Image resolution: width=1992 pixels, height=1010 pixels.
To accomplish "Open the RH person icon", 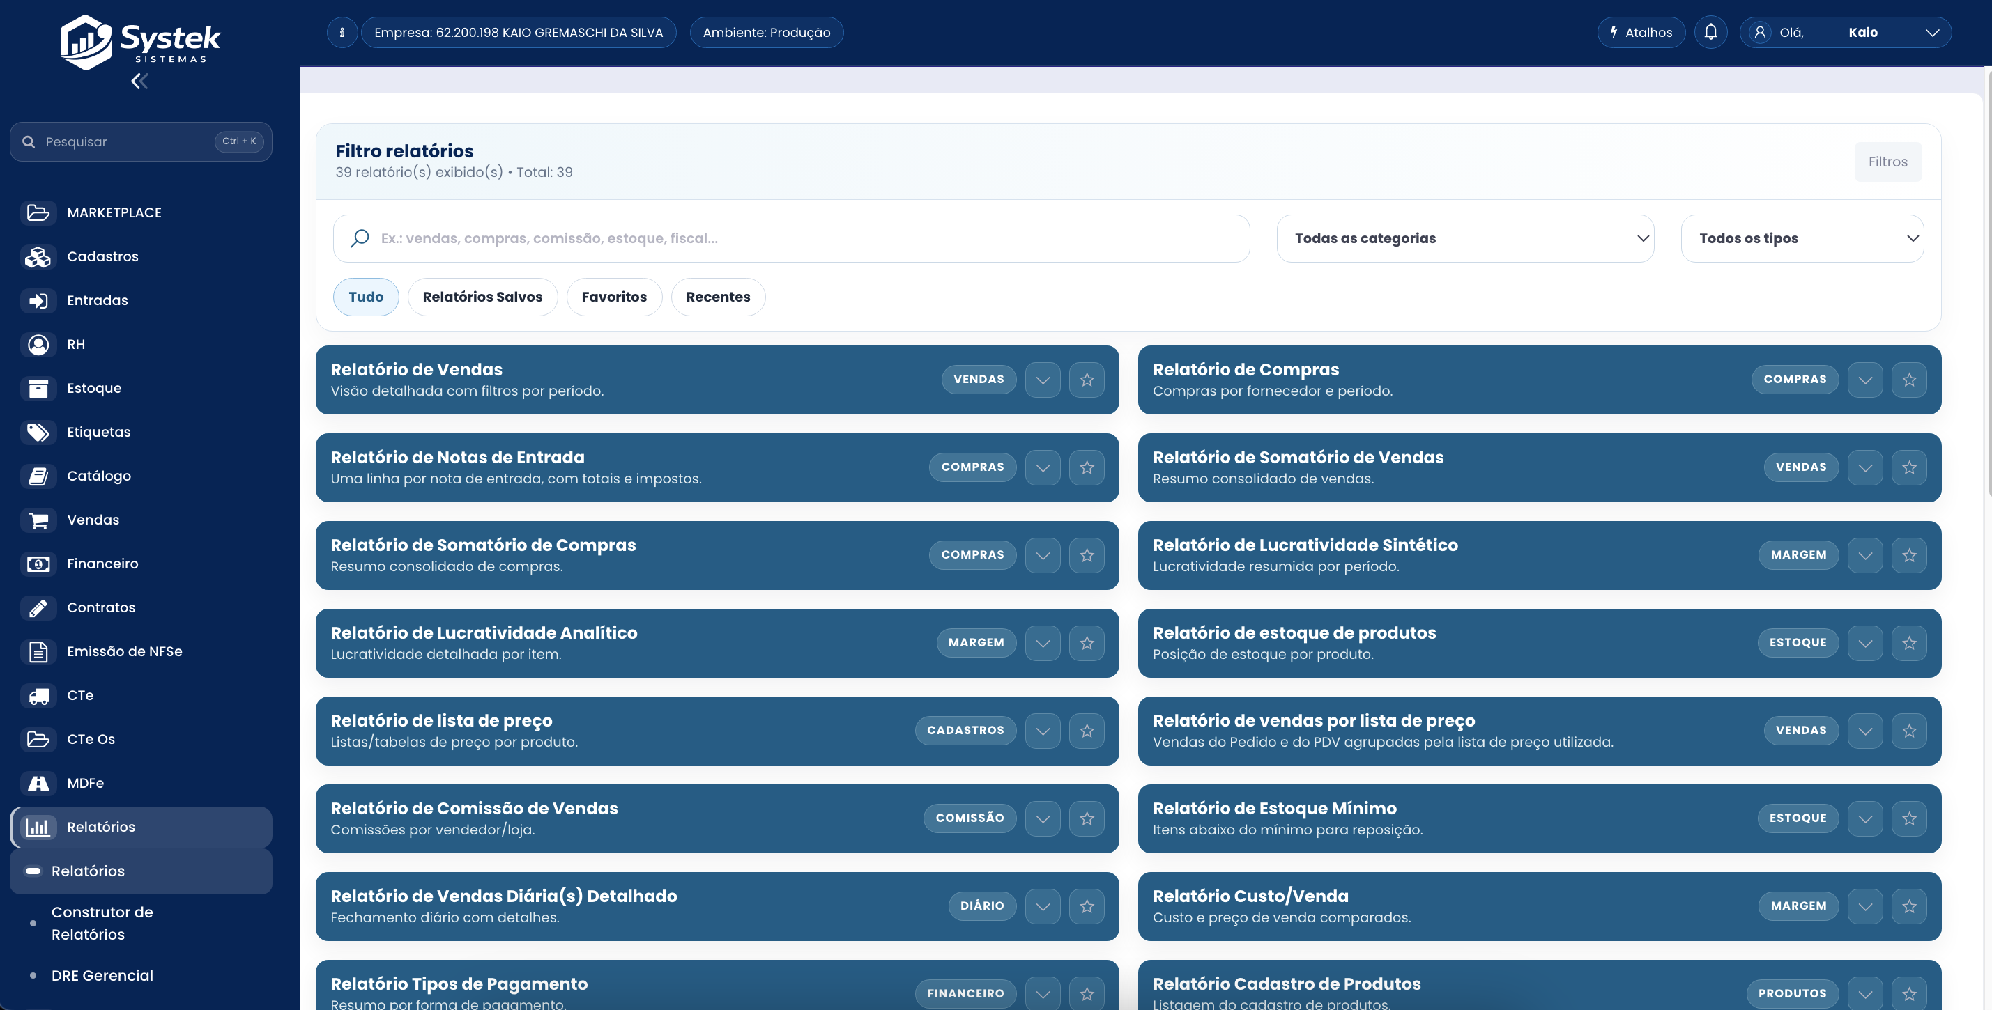I will click(38, 345).
